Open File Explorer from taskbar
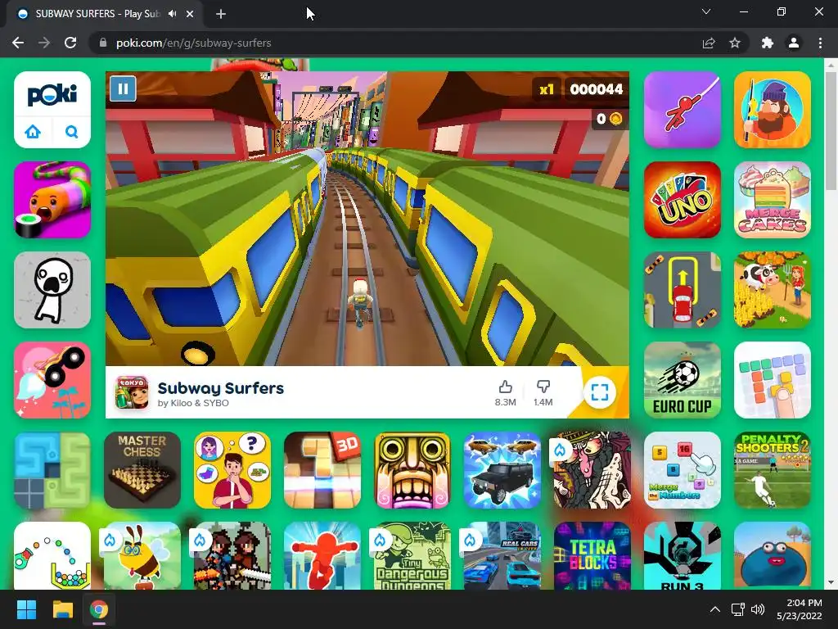 click(62, 609)
